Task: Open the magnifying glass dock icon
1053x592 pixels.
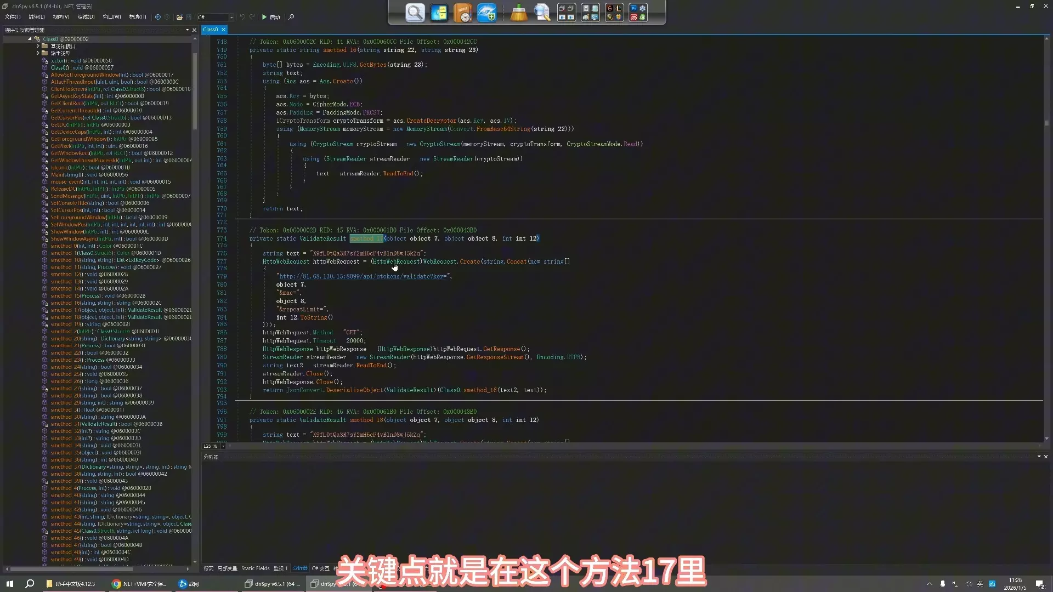Action: (415, 13)
